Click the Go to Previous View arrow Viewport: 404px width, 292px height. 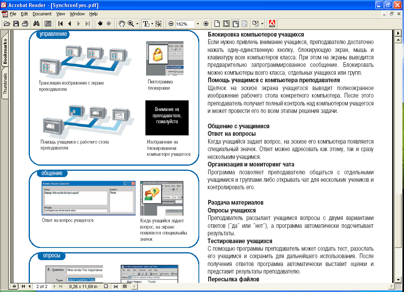coord(100,24)
